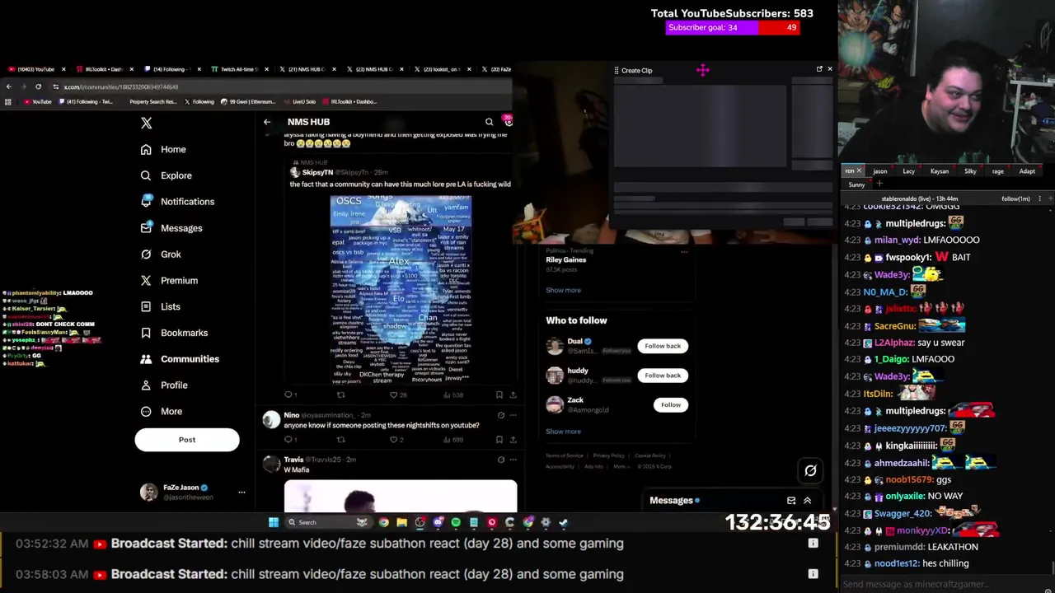Open Grok icon on Nino's post

[x=500, y=415]
